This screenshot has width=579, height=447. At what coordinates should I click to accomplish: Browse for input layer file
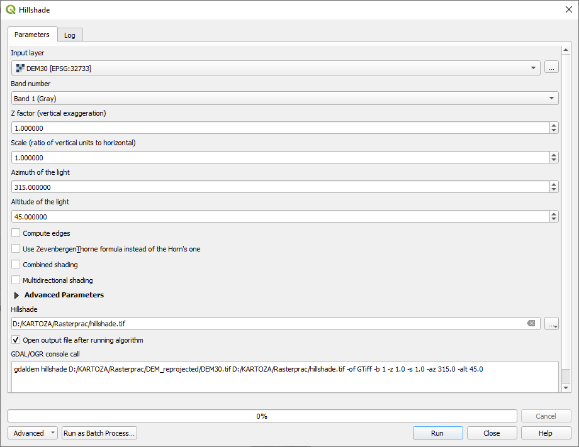(x=551, y=68)
